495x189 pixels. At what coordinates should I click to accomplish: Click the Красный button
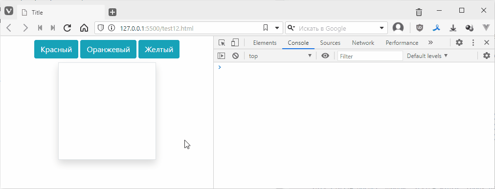(x=56, y=49)
